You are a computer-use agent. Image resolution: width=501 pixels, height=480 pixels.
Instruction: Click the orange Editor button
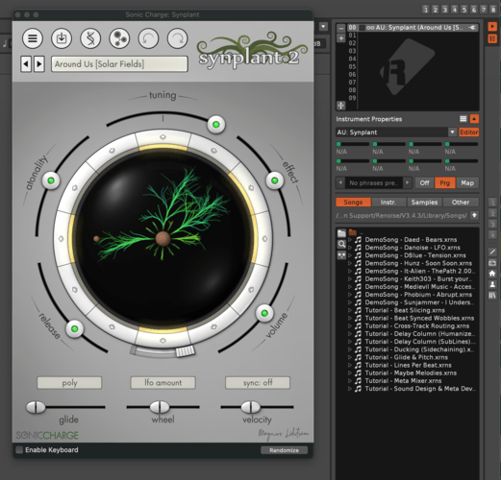[x=468, y=132]
